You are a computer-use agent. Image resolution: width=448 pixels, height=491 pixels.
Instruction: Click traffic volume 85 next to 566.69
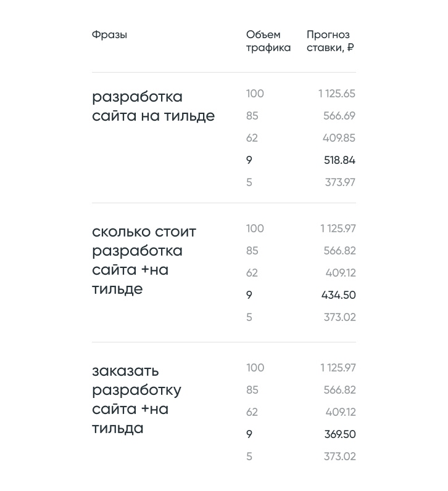tap(252, 116)
